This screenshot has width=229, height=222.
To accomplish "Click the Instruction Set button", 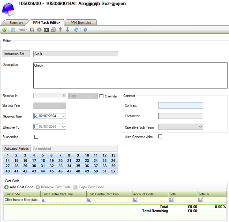I will click(x=16, y=54).
